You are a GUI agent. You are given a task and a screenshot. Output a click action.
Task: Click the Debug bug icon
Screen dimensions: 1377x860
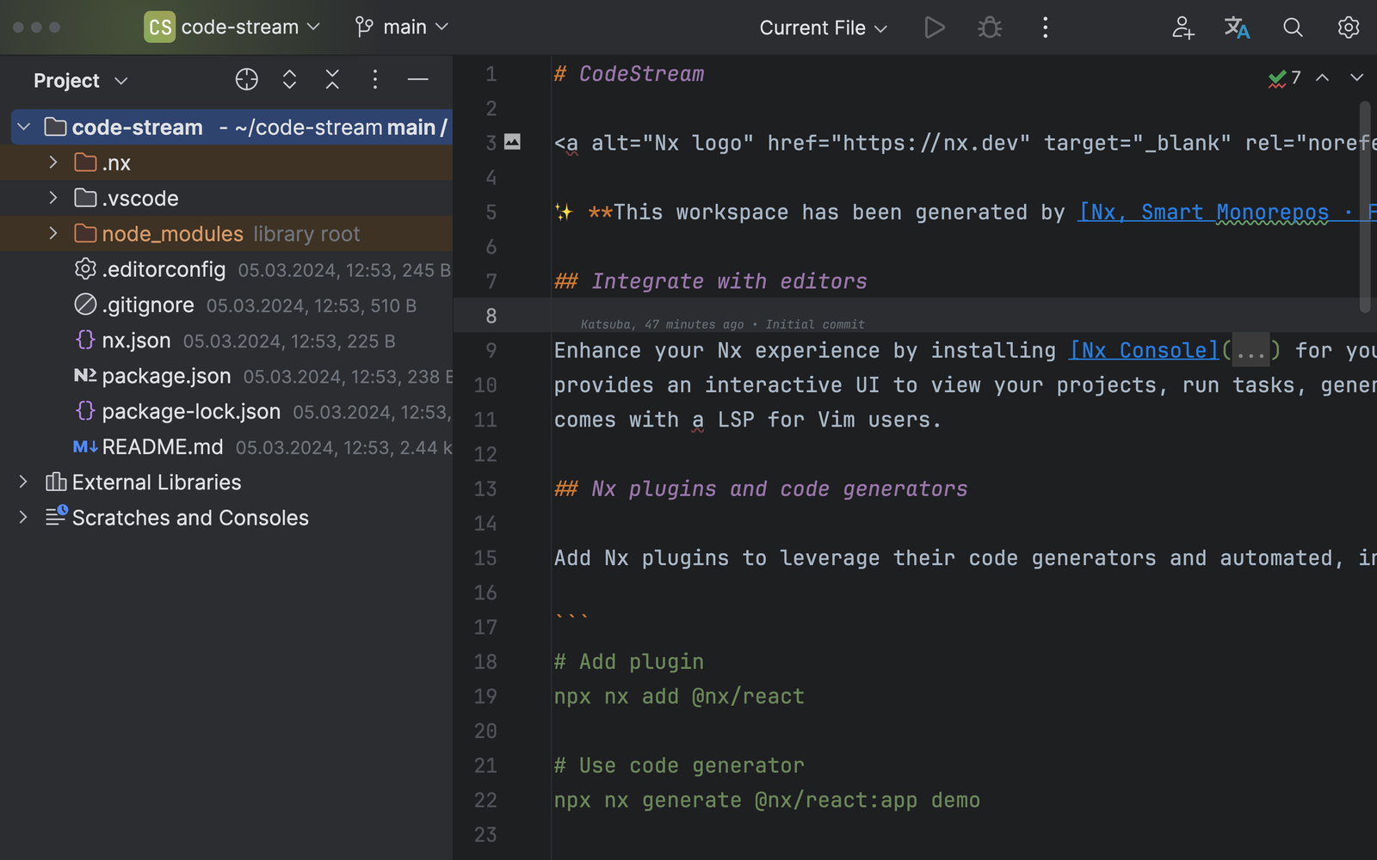pyautogui.click(x=990, y=28)
